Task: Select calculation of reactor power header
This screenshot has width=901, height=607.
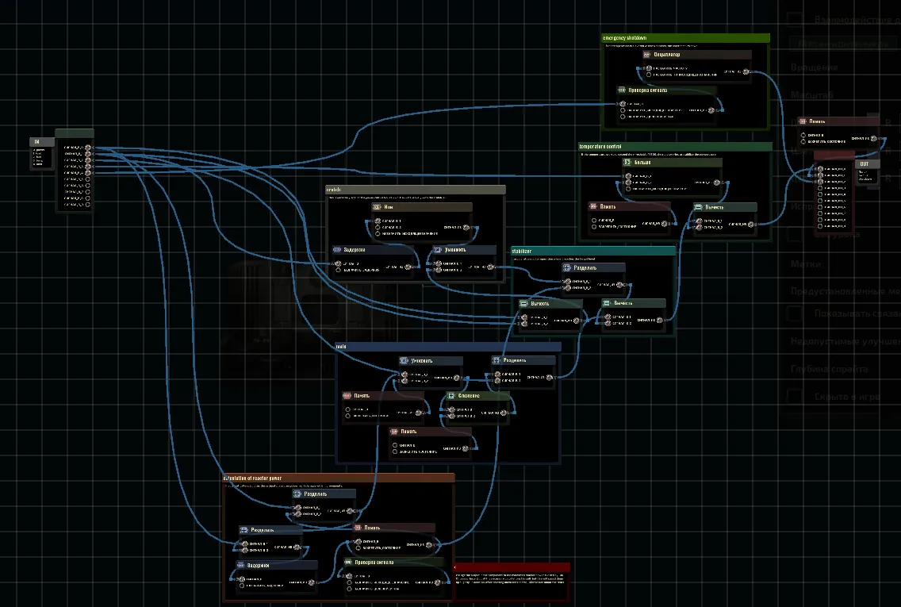Action: pyautogui.click(x=339, y=478)
